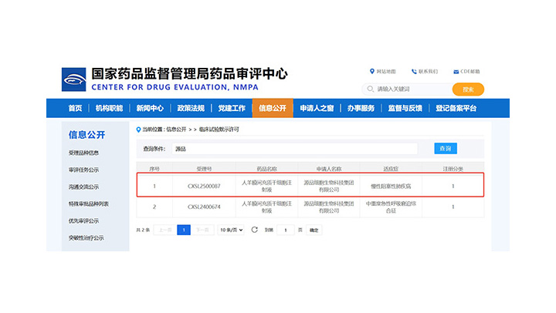Viewport: 556px width, 313px height.
Task: Open 首页 in the navigation bar
Action: pos(75,108)
